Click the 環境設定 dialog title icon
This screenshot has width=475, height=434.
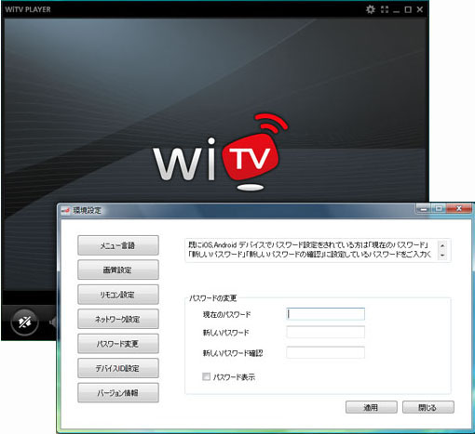65,211
